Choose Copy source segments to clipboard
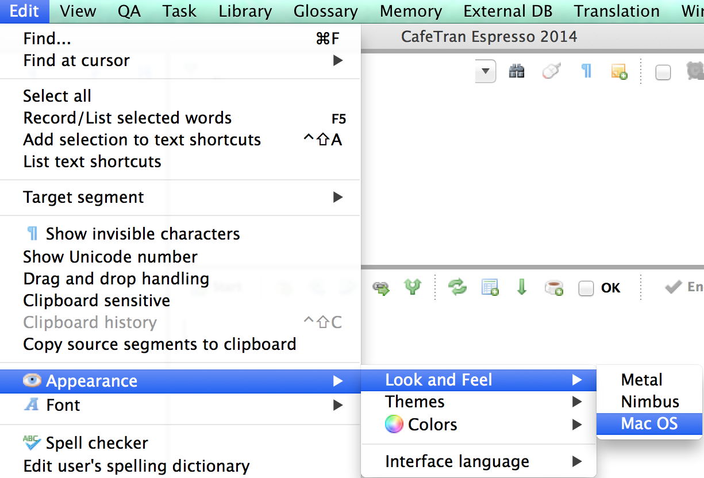 pos(160,344)
